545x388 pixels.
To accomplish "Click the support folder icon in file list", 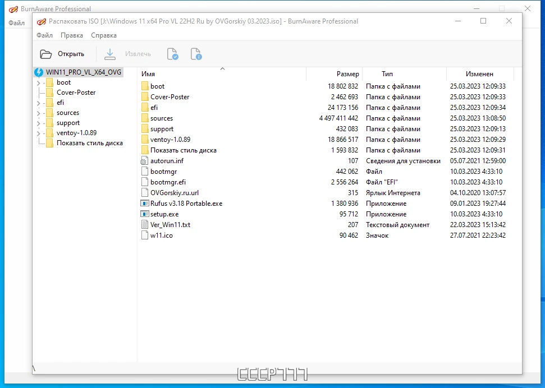I will (x=145, y=129).
